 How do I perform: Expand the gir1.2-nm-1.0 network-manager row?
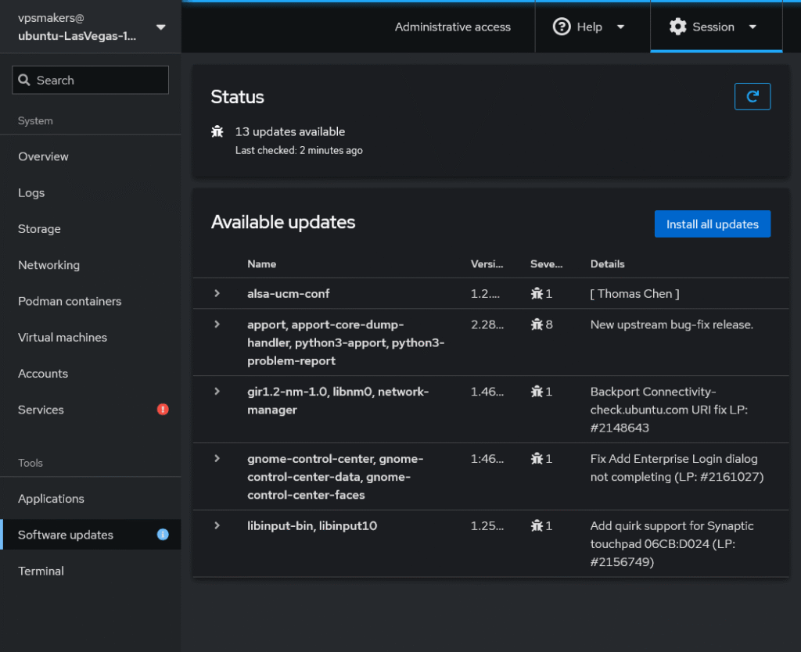[217, 391]
